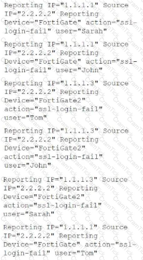Select user="John" in the second entry
Image resolution: width=143 pixels, height=260 pixels.
coord(79,70)
